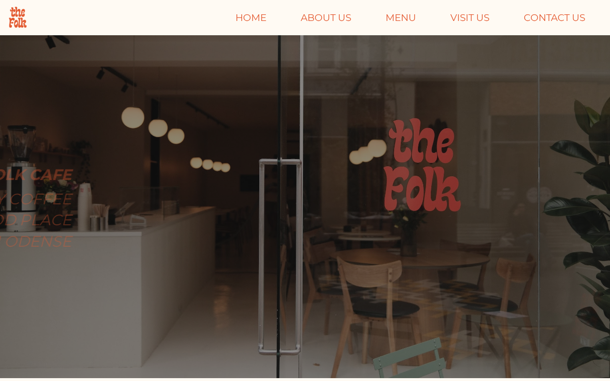The height and width of the screenshot is (381, 610).
Task: Click the stack of paper cups on counter
Action: 84,207
